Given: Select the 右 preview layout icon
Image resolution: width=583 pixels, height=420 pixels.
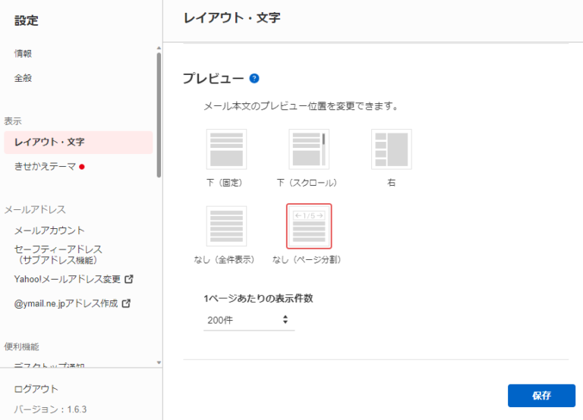Looking at the screenshot, I should point(391,149).
